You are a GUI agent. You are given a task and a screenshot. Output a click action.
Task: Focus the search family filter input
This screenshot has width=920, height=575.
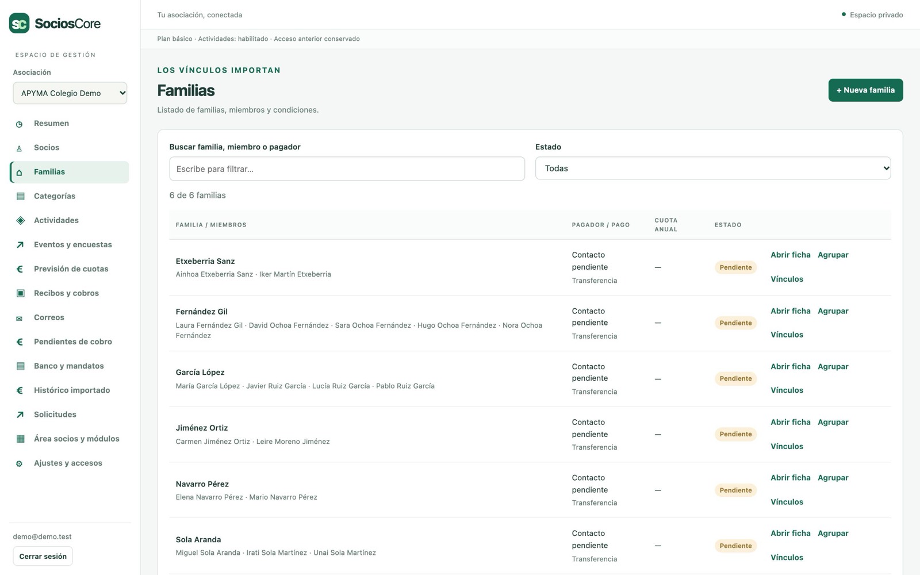[x=347, y=169]
